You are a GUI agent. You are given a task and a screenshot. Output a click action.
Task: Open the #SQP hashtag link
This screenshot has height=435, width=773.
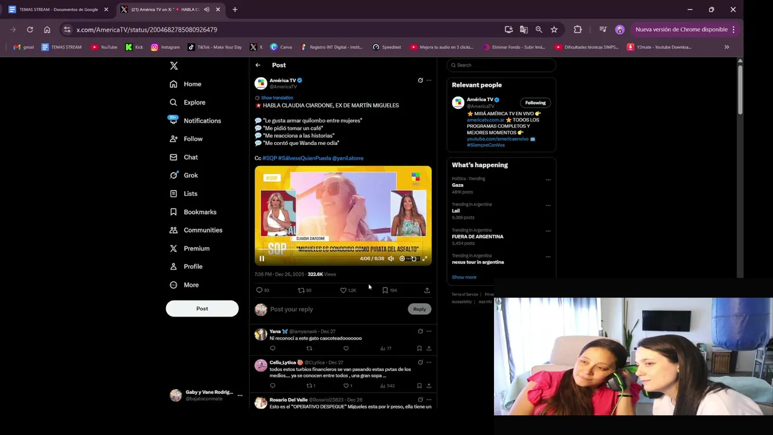(269, 158)
